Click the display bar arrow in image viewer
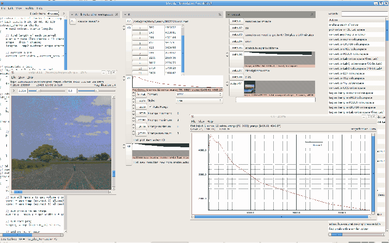 14,90
